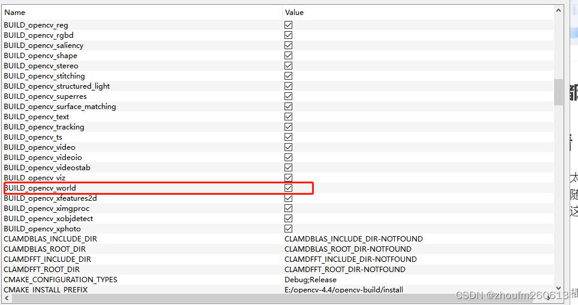Edit the Debug;Release configuration types value
Image resolution: width=578 pixels, height=305 pixels.
[x=310, y=280]
